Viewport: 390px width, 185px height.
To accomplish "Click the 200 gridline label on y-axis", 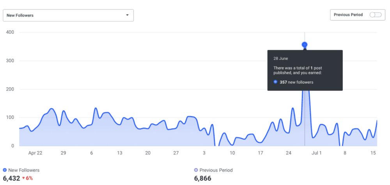I will point(10,89).
